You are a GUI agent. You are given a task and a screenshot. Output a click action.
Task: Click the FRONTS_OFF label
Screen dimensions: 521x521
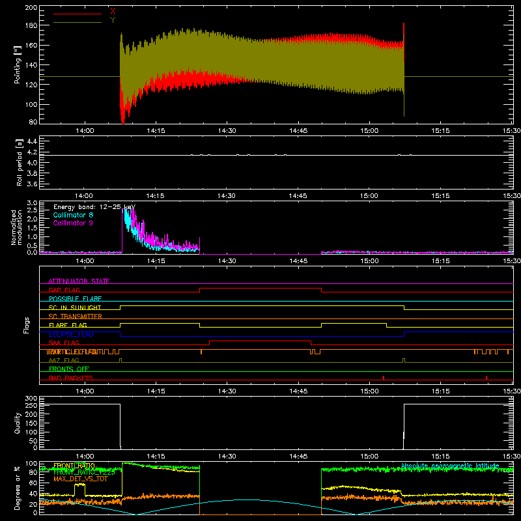(69, 369)
